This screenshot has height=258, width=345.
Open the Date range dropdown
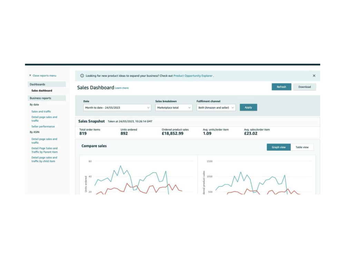pyautogui.click(x=117, y=107)
